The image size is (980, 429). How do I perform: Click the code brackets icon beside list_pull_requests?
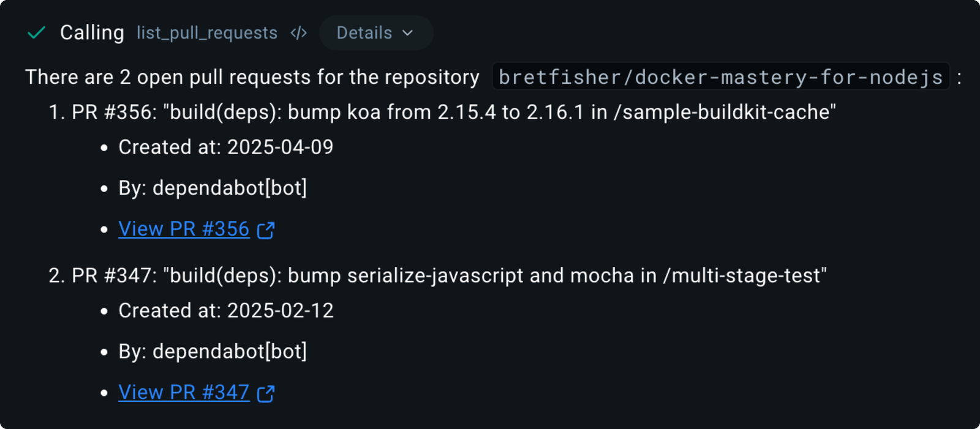(298, 33)
